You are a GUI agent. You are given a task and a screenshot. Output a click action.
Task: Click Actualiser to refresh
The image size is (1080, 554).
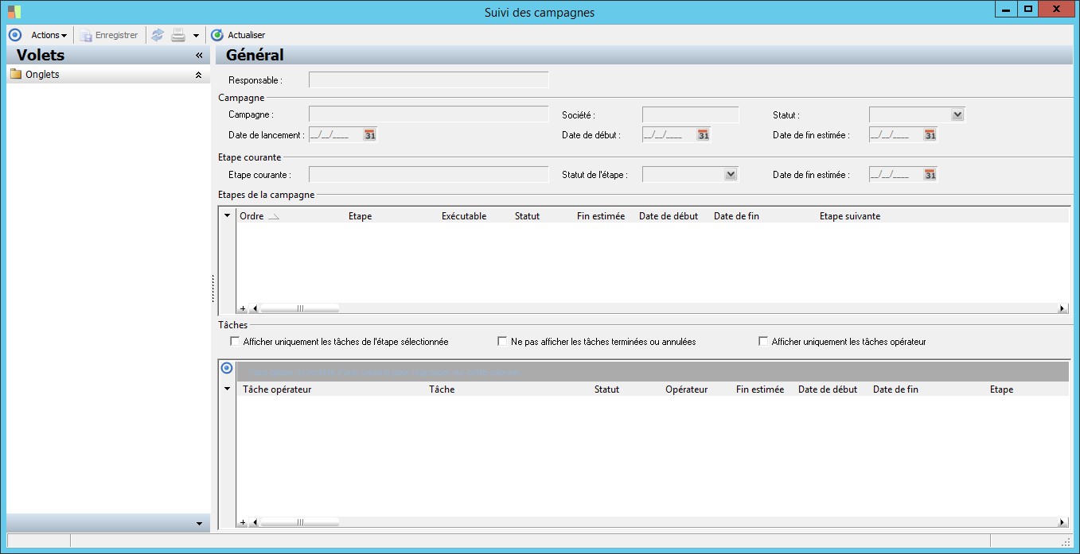click(x=238, y=35)
